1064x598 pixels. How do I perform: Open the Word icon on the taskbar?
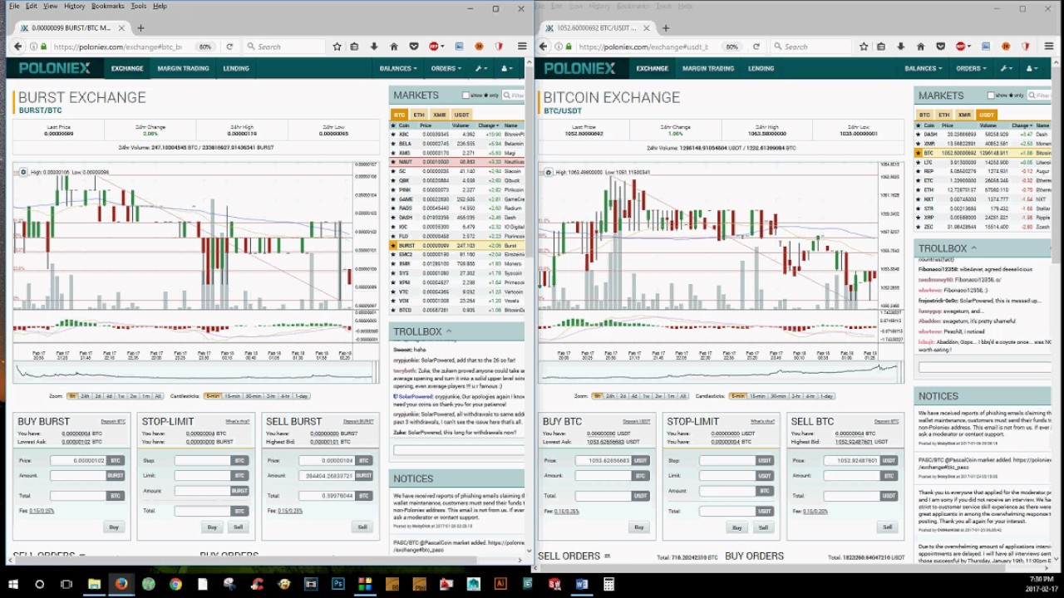coord(581,584)
